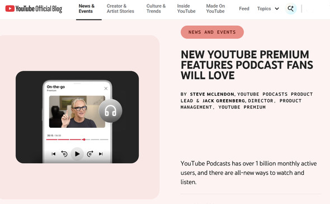Click the article headline about Premium features
The image size is (330, 204).
[247, 65]
